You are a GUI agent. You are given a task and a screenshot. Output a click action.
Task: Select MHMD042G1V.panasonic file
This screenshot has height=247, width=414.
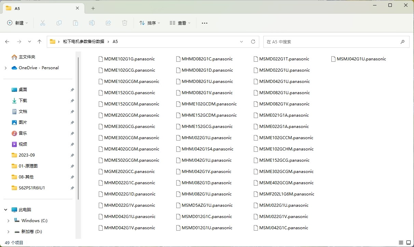[127, 228]
